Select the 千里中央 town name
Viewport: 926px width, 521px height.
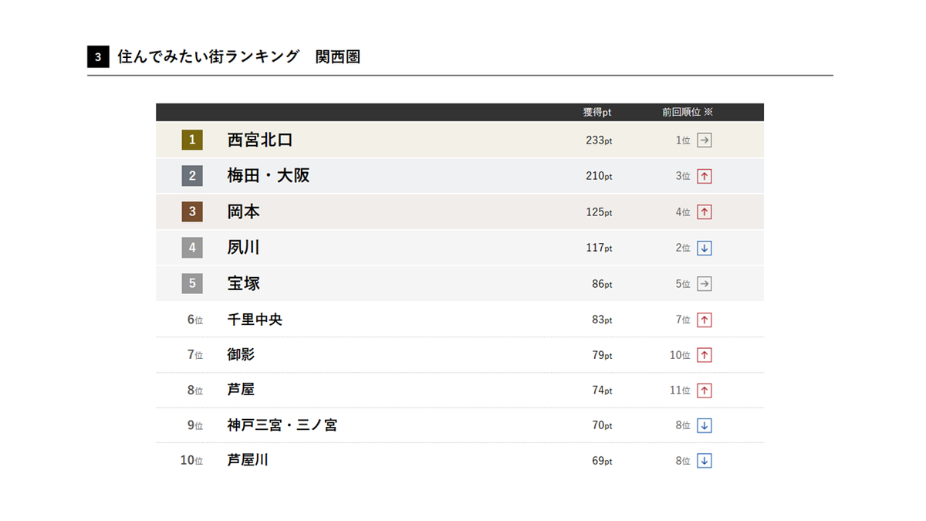click(255, 320)
